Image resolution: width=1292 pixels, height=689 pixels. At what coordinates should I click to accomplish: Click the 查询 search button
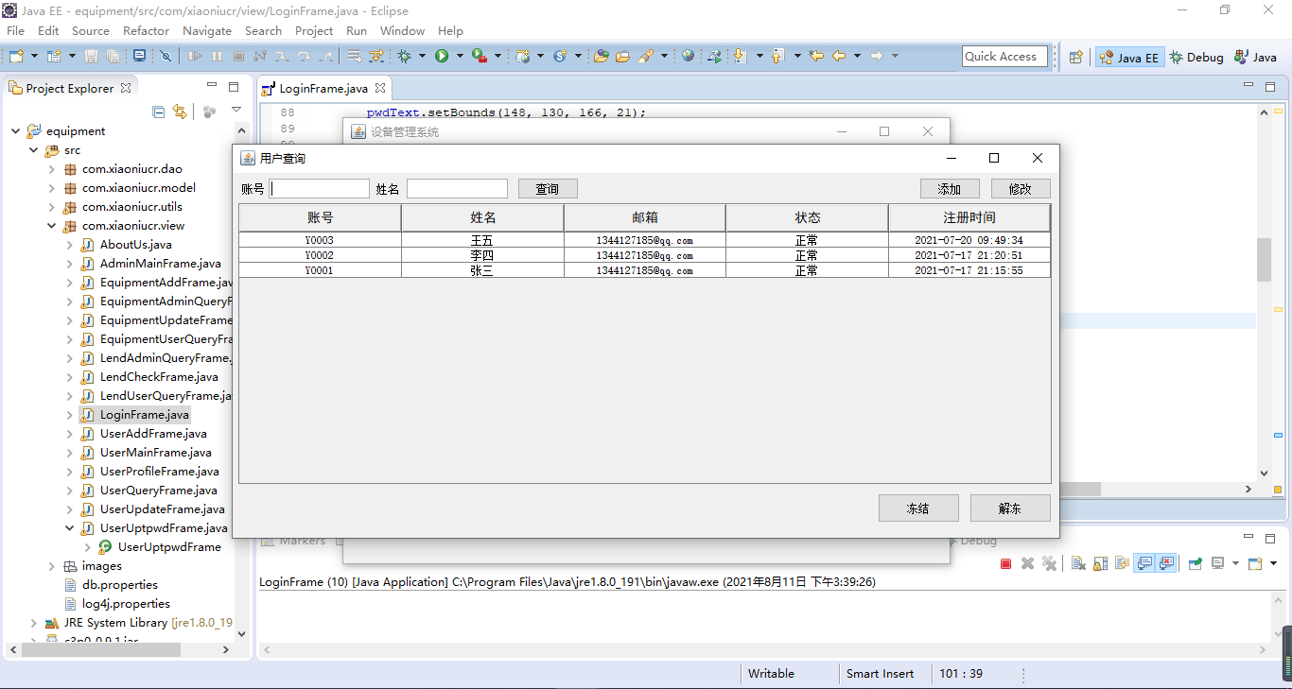pos(548,189)
